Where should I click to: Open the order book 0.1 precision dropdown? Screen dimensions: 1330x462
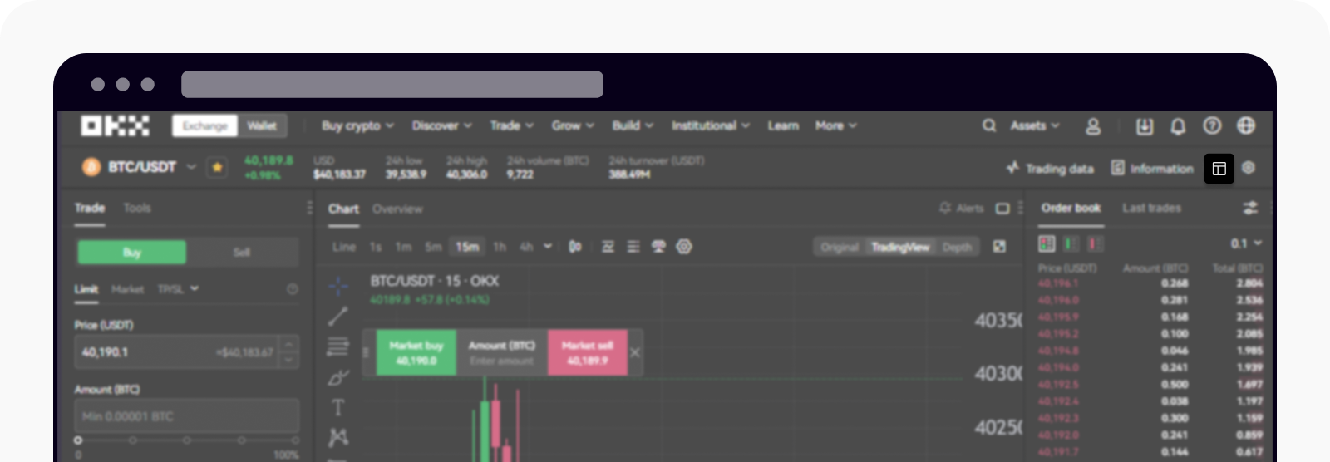(x=1246, y=243)
